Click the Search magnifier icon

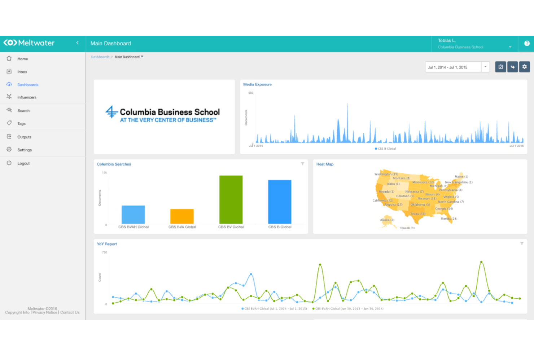(x=9, y=110)
